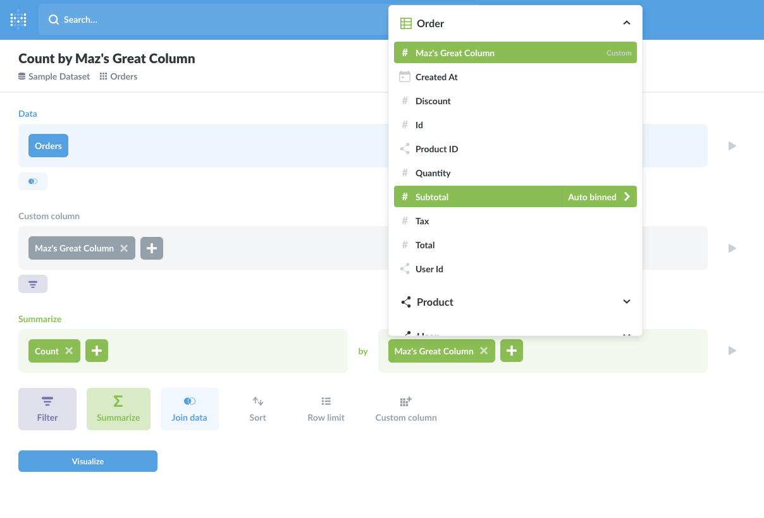The height and width of the screenshot is (518, 764).
Task: Select the Filter action in the bottom toolbar
Action: point(47,408)
